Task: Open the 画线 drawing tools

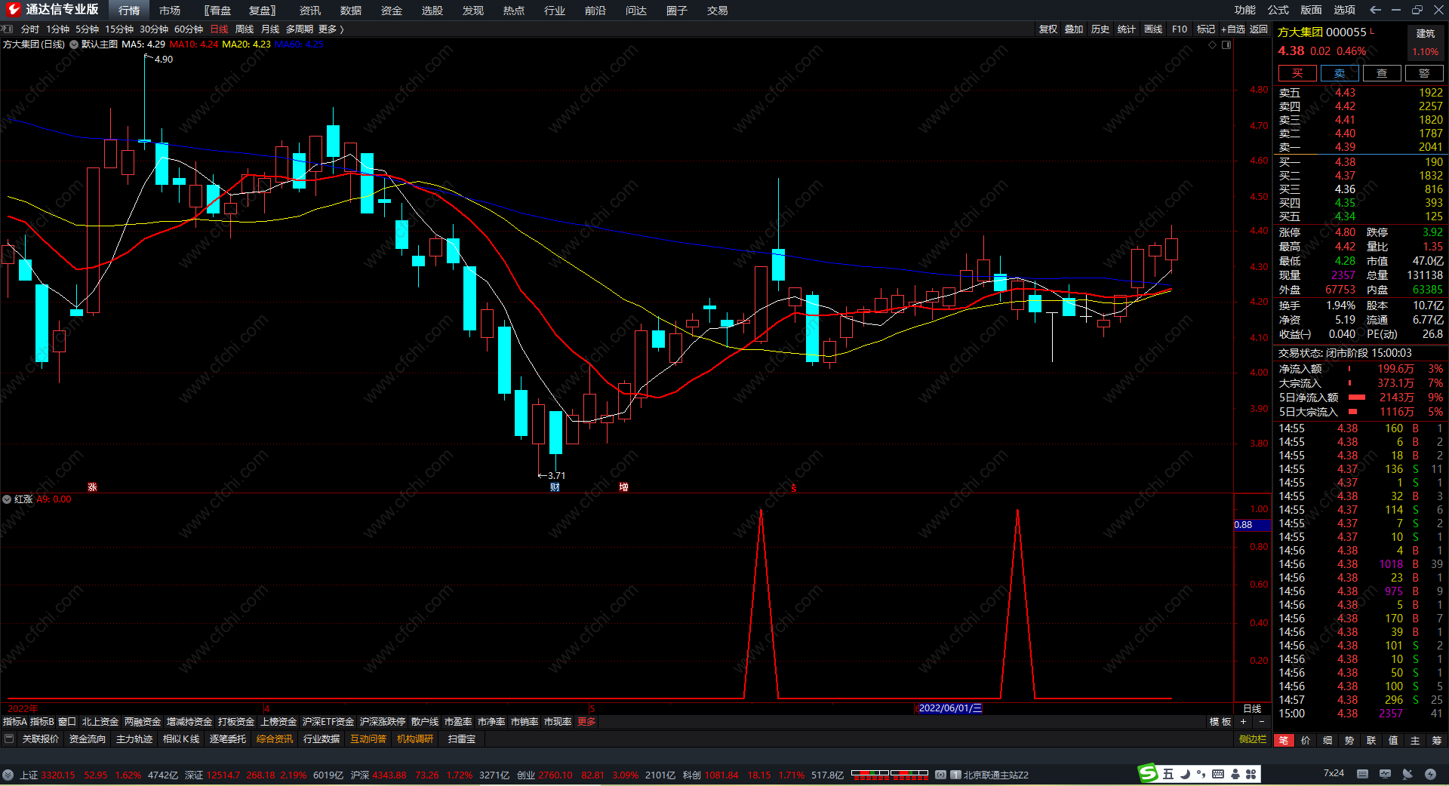Action: tap(1153, 29)
